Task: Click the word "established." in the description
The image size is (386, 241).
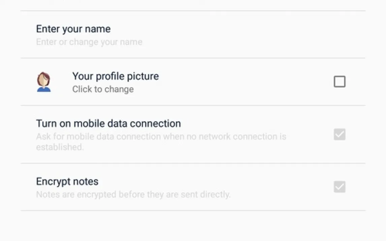Action: [x=60, y=147]
